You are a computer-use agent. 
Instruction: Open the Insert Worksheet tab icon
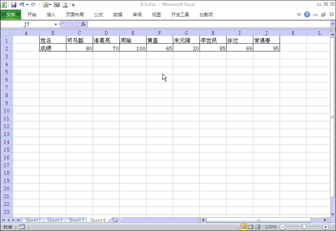pos(114,220)
